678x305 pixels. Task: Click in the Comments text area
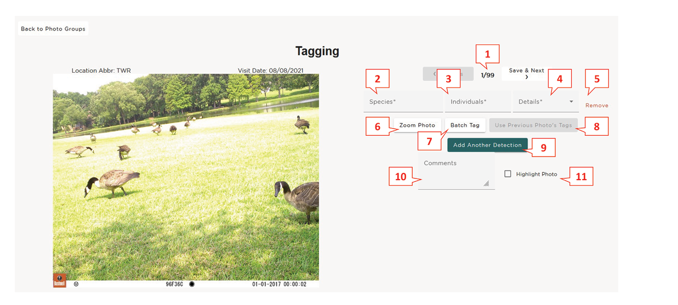456,171
